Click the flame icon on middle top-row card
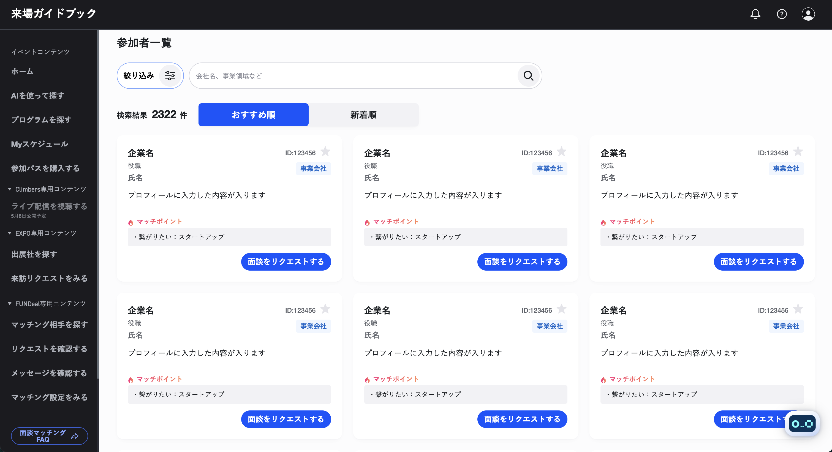The image size is (832, 452). 367,222
